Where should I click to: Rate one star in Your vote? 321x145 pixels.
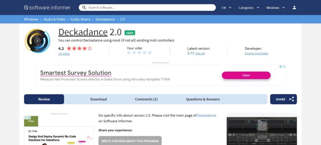click(129, 53)
